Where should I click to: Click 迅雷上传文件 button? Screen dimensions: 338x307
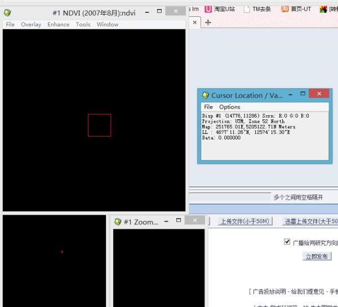[310, 222]
